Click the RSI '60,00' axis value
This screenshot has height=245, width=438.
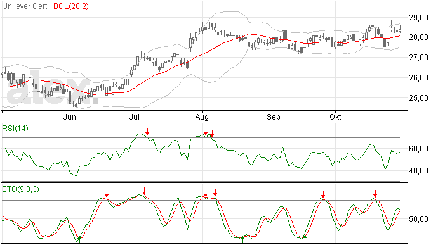coord(418,149)
